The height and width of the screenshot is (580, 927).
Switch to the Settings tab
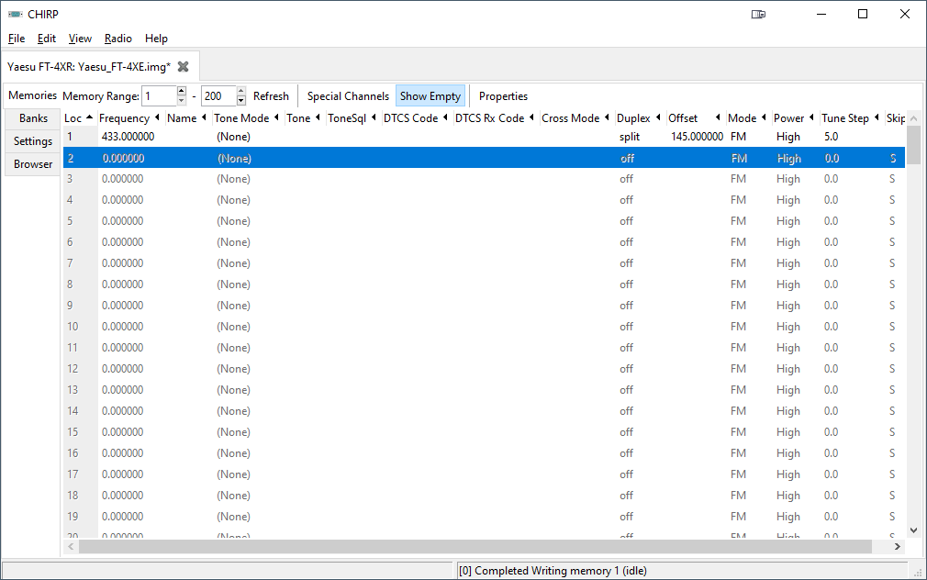[x=33, y=141]
